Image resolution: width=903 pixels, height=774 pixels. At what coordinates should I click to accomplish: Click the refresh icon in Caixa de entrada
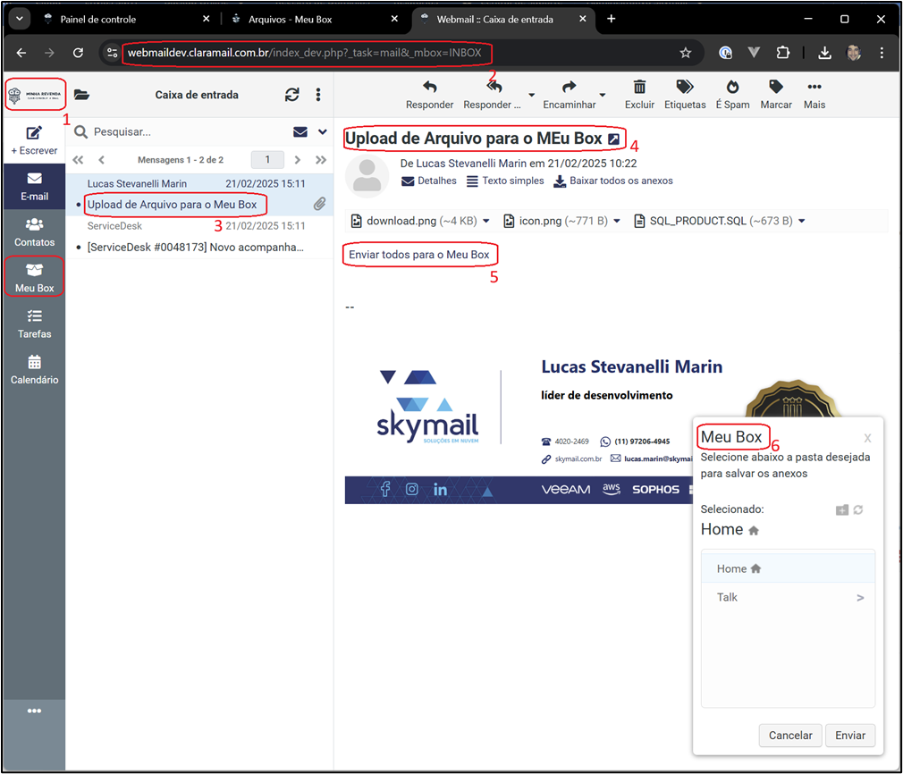pyautogui.click(x=292, y=95)
